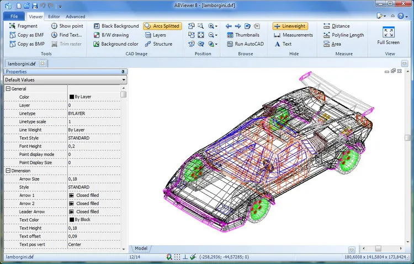Image resolution: width=414 pixels, height=264 pixels.
Task: Switch to the Editor ribbon tab
Action: (54, 17)
